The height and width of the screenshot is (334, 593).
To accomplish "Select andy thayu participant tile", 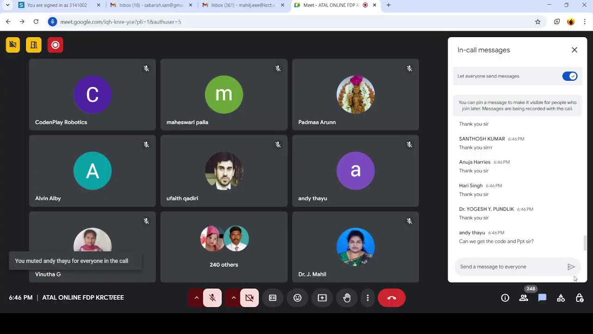I will [355, 171].
